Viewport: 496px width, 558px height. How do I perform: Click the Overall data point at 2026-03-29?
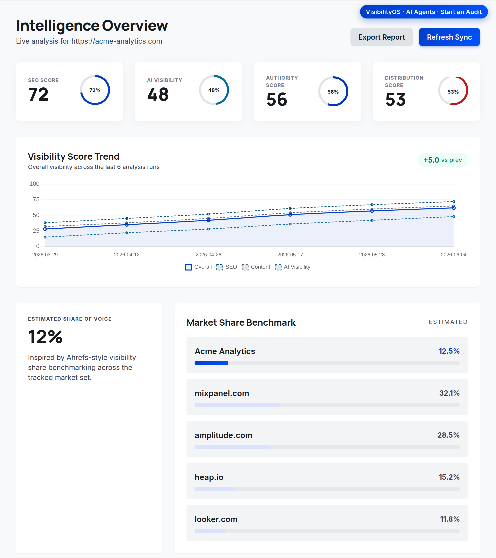click(45, 229)
